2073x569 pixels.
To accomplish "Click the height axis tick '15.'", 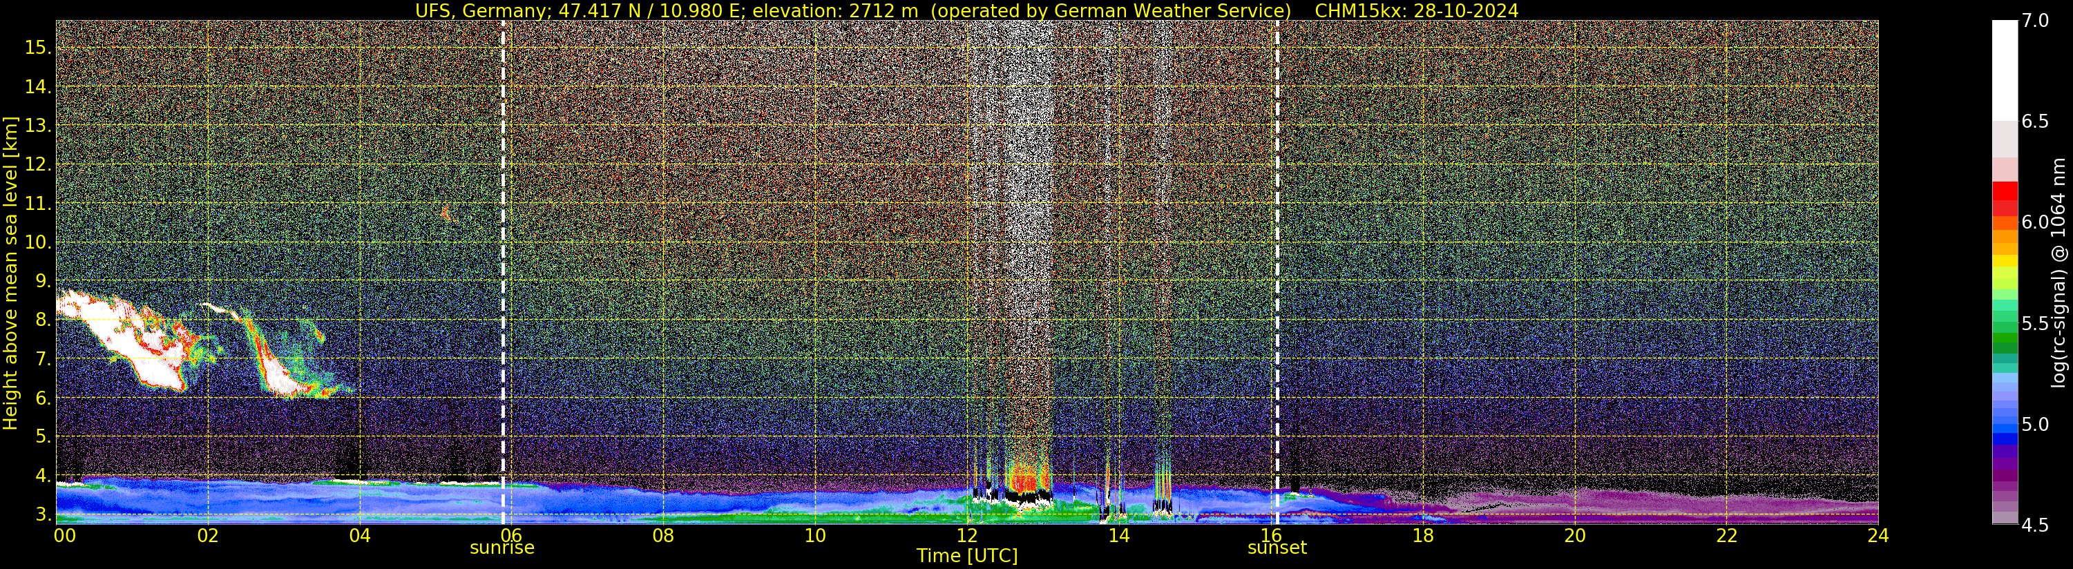I will coord(38,48).
